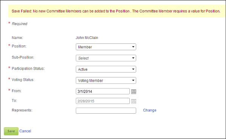Click the Participation Status dropdown arrow
This screenshot has width=226, height=139.
[133, 69]
